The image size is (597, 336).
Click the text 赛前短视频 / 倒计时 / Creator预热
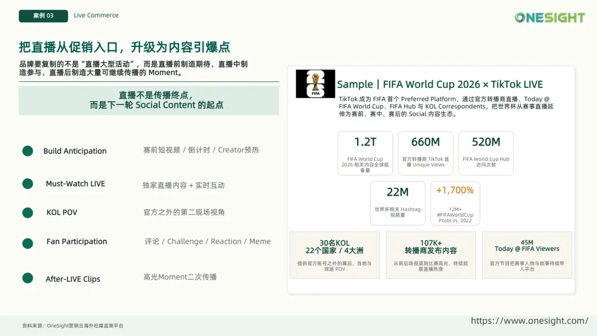tap(201, 150)
